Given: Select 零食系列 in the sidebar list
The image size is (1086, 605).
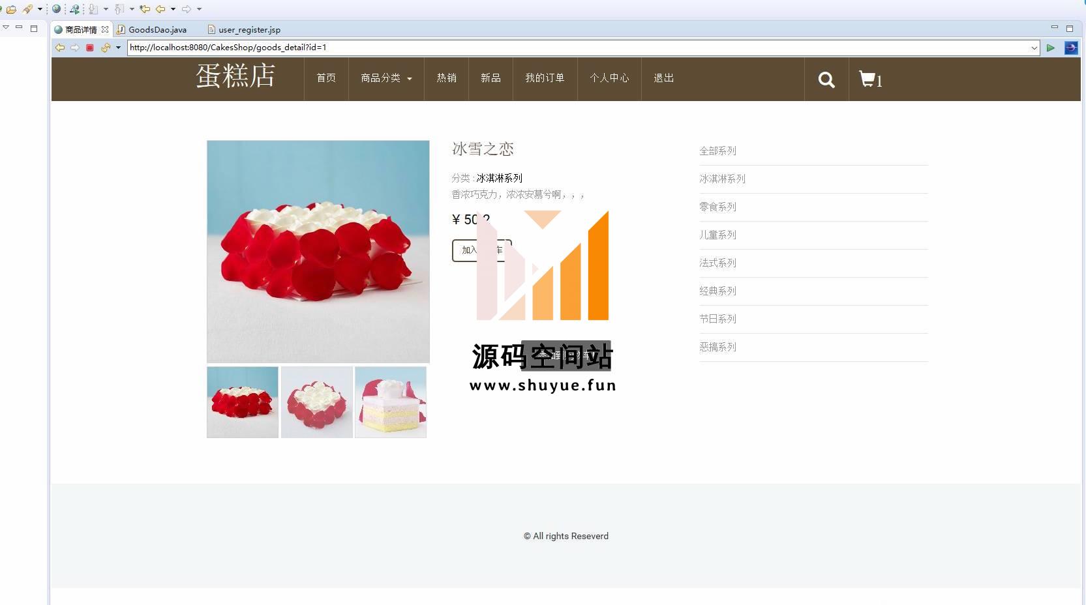Looking at the screenshot, I should (717, 207).
